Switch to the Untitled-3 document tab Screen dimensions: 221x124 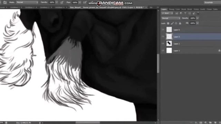45,7
